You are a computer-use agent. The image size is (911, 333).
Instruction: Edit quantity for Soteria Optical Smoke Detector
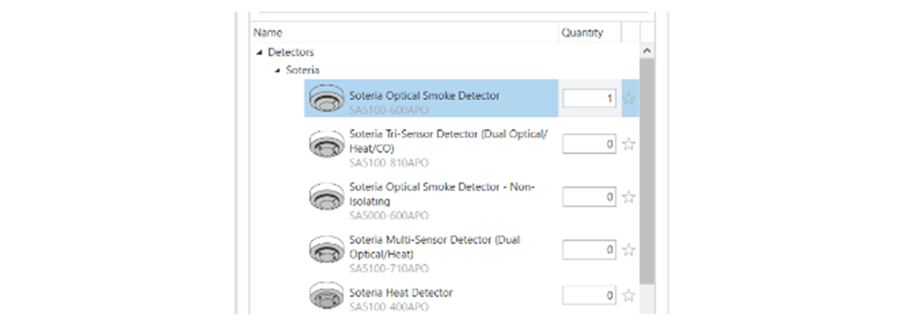point(589,98)
